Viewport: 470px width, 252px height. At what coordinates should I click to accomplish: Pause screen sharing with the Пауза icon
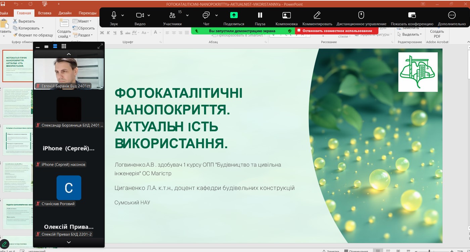[x=260, y=15]
